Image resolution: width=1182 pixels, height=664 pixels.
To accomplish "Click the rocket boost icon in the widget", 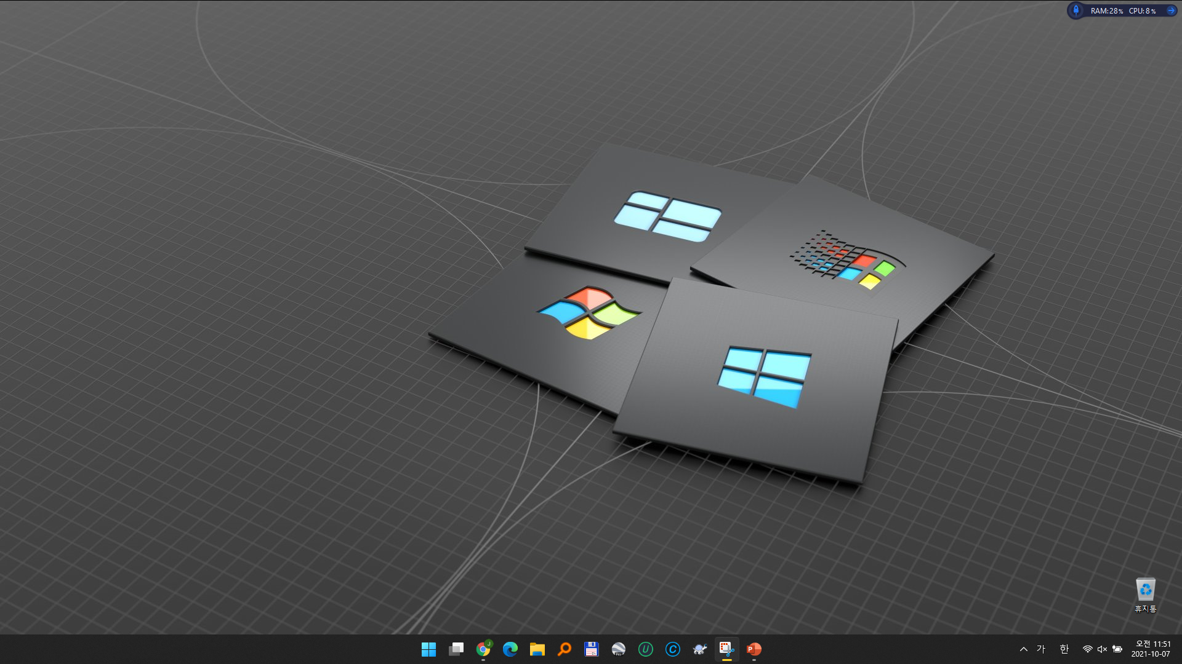I will [1076, 10].
